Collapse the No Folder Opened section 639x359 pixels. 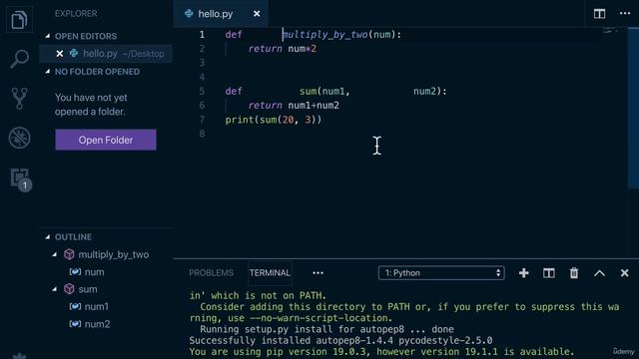[x=48, y=71]
